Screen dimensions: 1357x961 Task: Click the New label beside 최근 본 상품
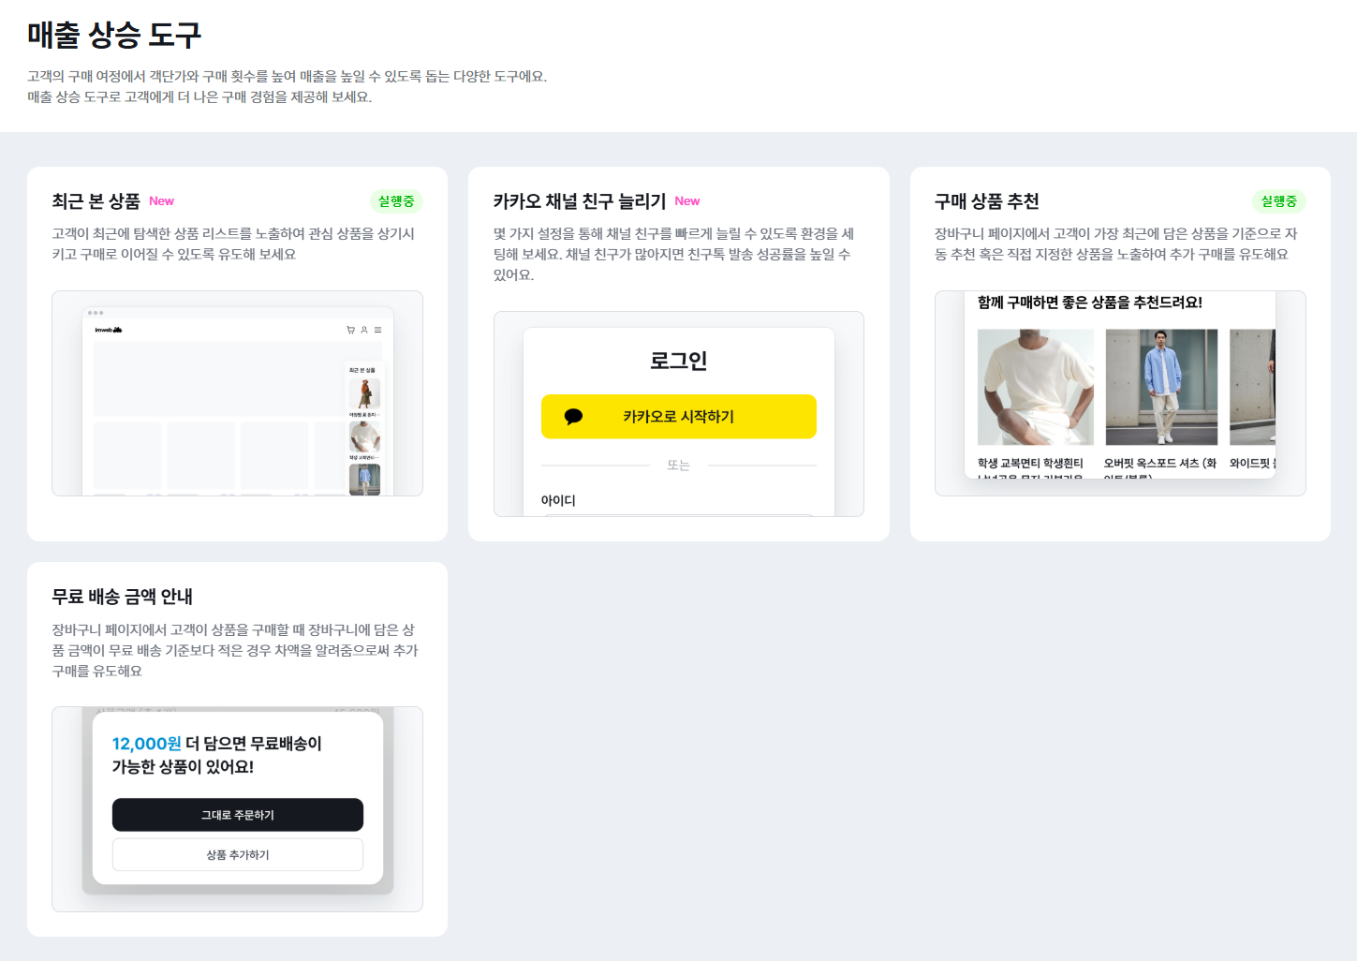click(x=161, y=201)
